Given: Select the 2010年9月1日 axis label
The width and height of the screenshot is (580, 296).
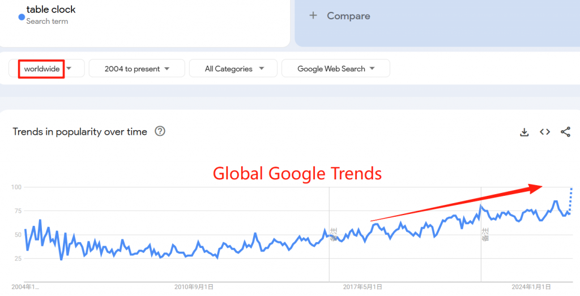Looking at the screenshot, I should click(194, 287).
